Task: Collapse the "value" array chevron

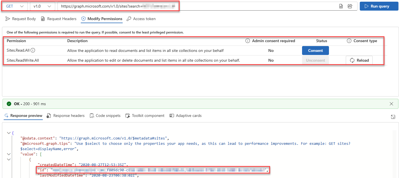Action: tap(9, 154)
